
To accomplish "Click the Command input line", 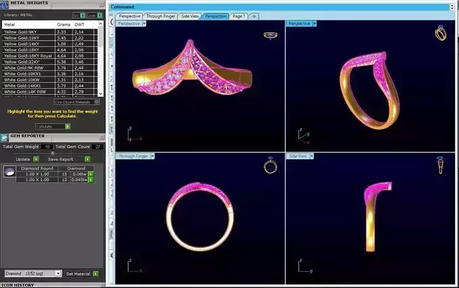I will pos(280,7).
